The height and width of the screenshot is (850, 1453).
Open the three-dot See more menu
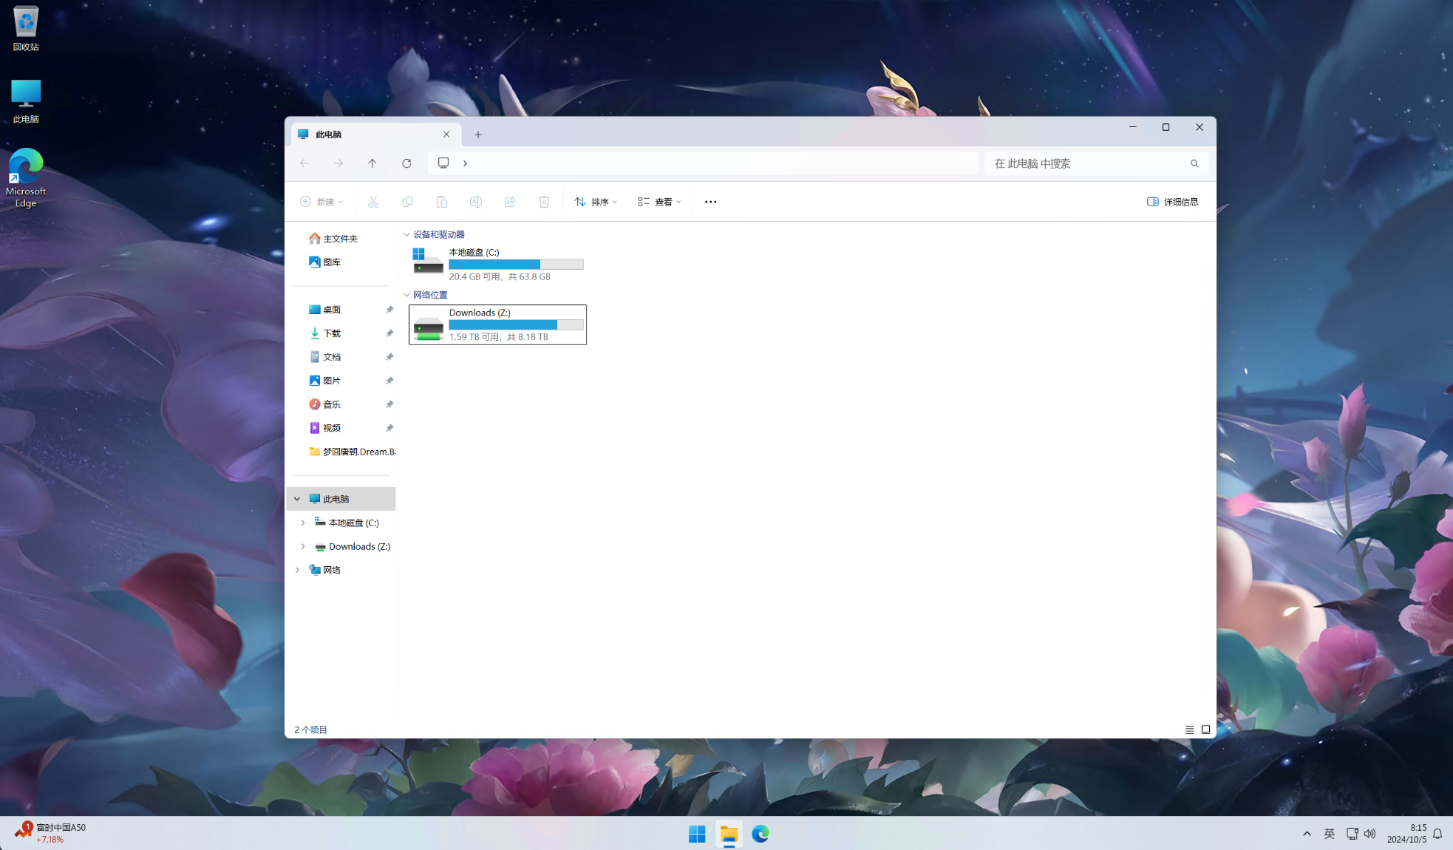tap(710, 202)
